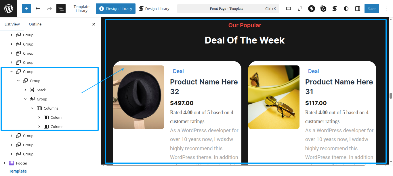Image resolution: width=393 pixels, height=176 pixels.
Task: Open the device preview laptop icon
Action: click(289, 9)
